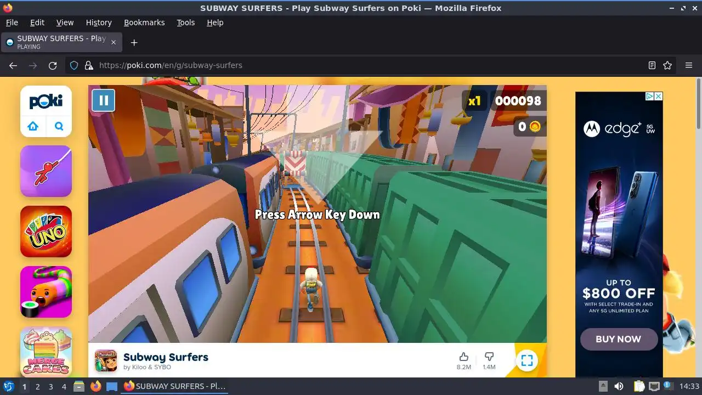Click the coin counter in the game
702x395 pixels.
point(529,127)
